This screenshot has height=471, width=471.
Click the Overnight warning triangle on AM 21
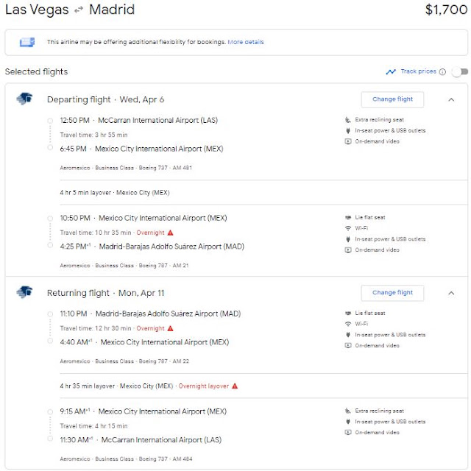pyautogui.click(x=170, y=233)
